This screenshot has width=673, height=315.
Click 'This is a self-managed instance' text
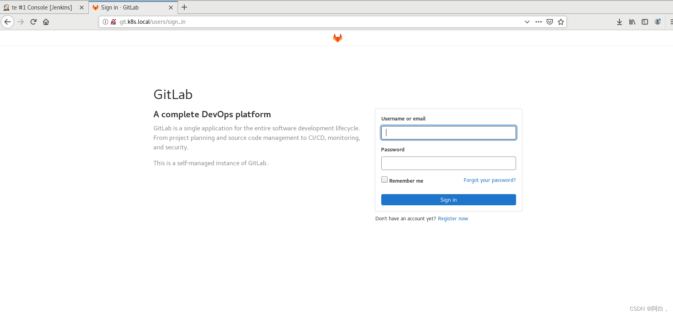pos(210,163)
